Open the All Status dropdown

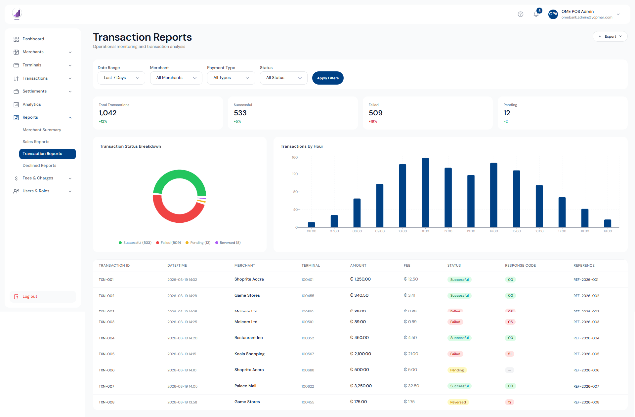(284, 78)
